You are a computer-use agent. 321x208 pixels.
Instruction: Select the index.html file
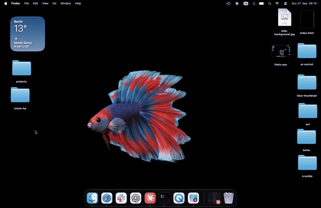coord(307,19)
